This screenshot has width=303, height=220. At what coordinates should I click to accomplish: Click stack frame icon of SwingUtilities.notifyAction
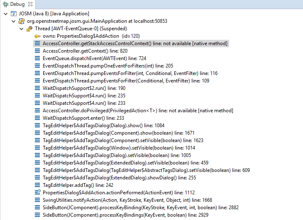37,200
